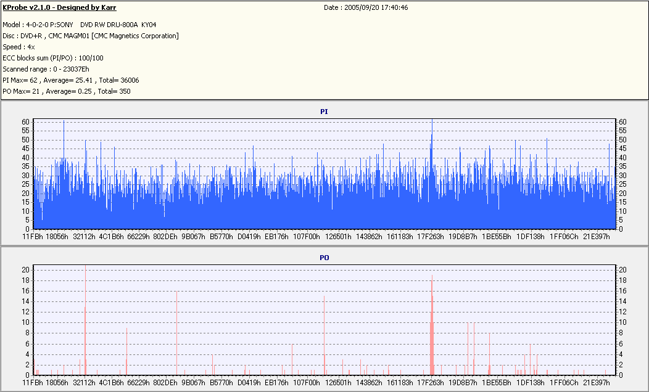Viewport: 649px width, 392px height.
Task: Click the PO spike cluster at 17F263h
Action: [x=432, y=325]
